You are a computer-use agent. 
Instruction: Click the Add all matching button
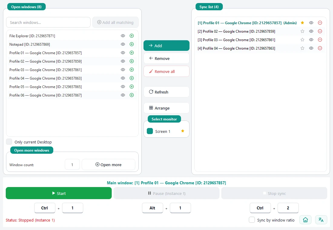click(x=116, y=22)
